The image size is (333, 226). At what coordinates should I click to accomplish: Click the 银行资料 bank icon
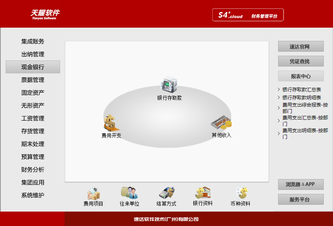tap(203, 193)
